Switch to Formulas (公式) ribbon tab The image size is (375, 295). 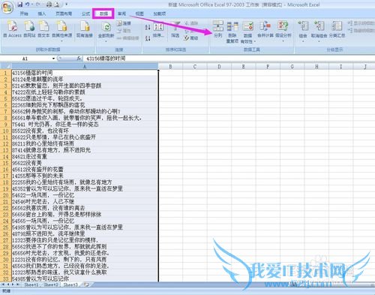[85, 14]
